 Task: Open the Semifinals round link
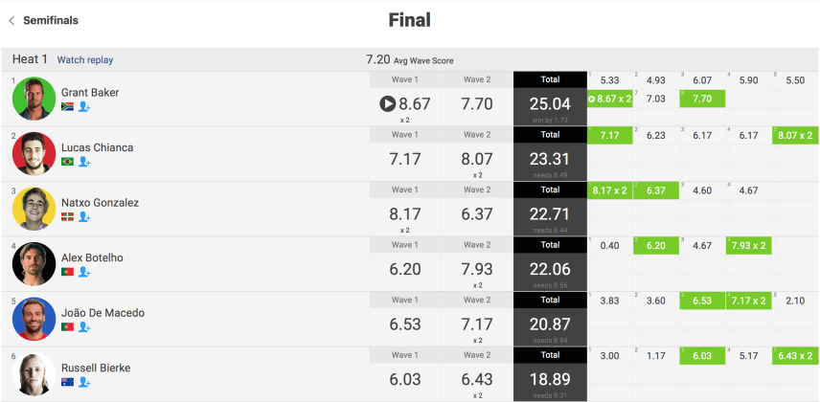pos(51,20)
